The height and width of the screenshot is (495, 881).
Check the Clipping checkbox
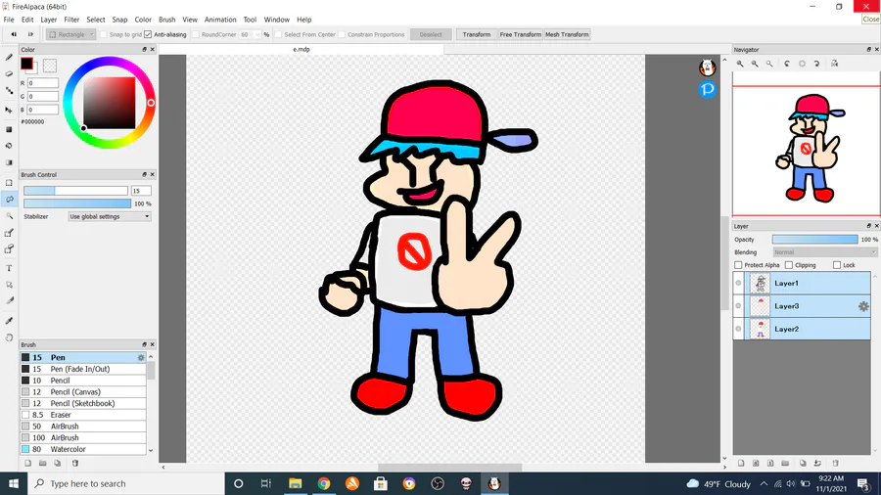tap(789, 265)
